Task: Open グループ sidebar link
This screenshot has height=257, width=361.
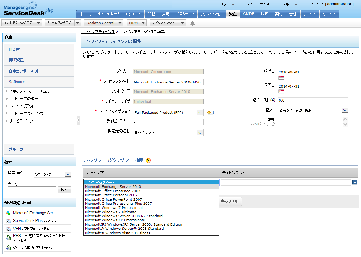Action: pos(16,149)
